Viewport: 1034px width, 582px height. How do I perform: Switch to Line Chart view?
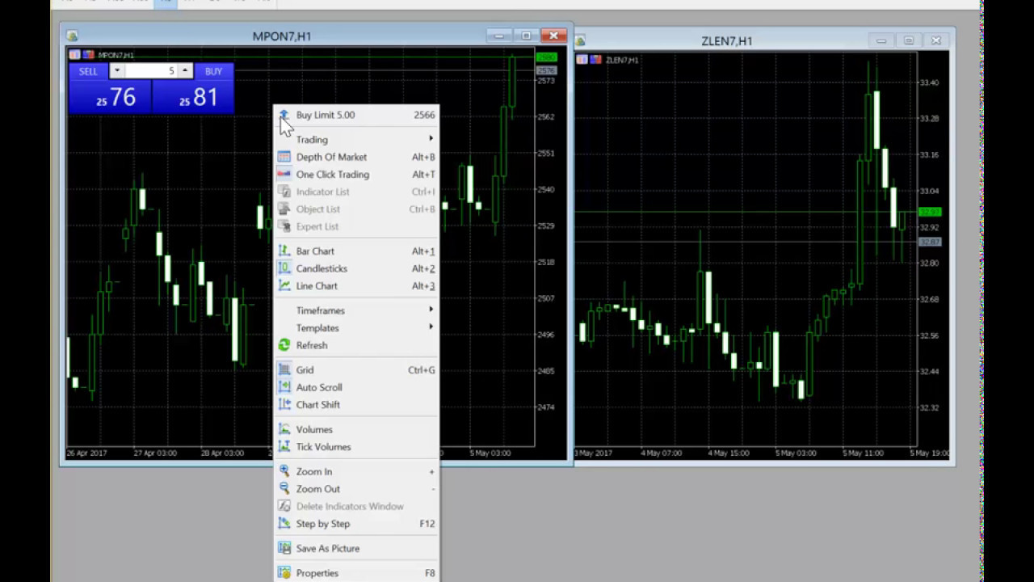(x=356, y=286)
